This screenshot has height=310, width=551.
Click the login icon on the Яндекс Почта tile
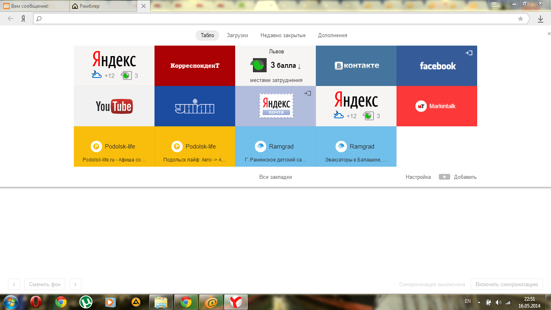307,93
